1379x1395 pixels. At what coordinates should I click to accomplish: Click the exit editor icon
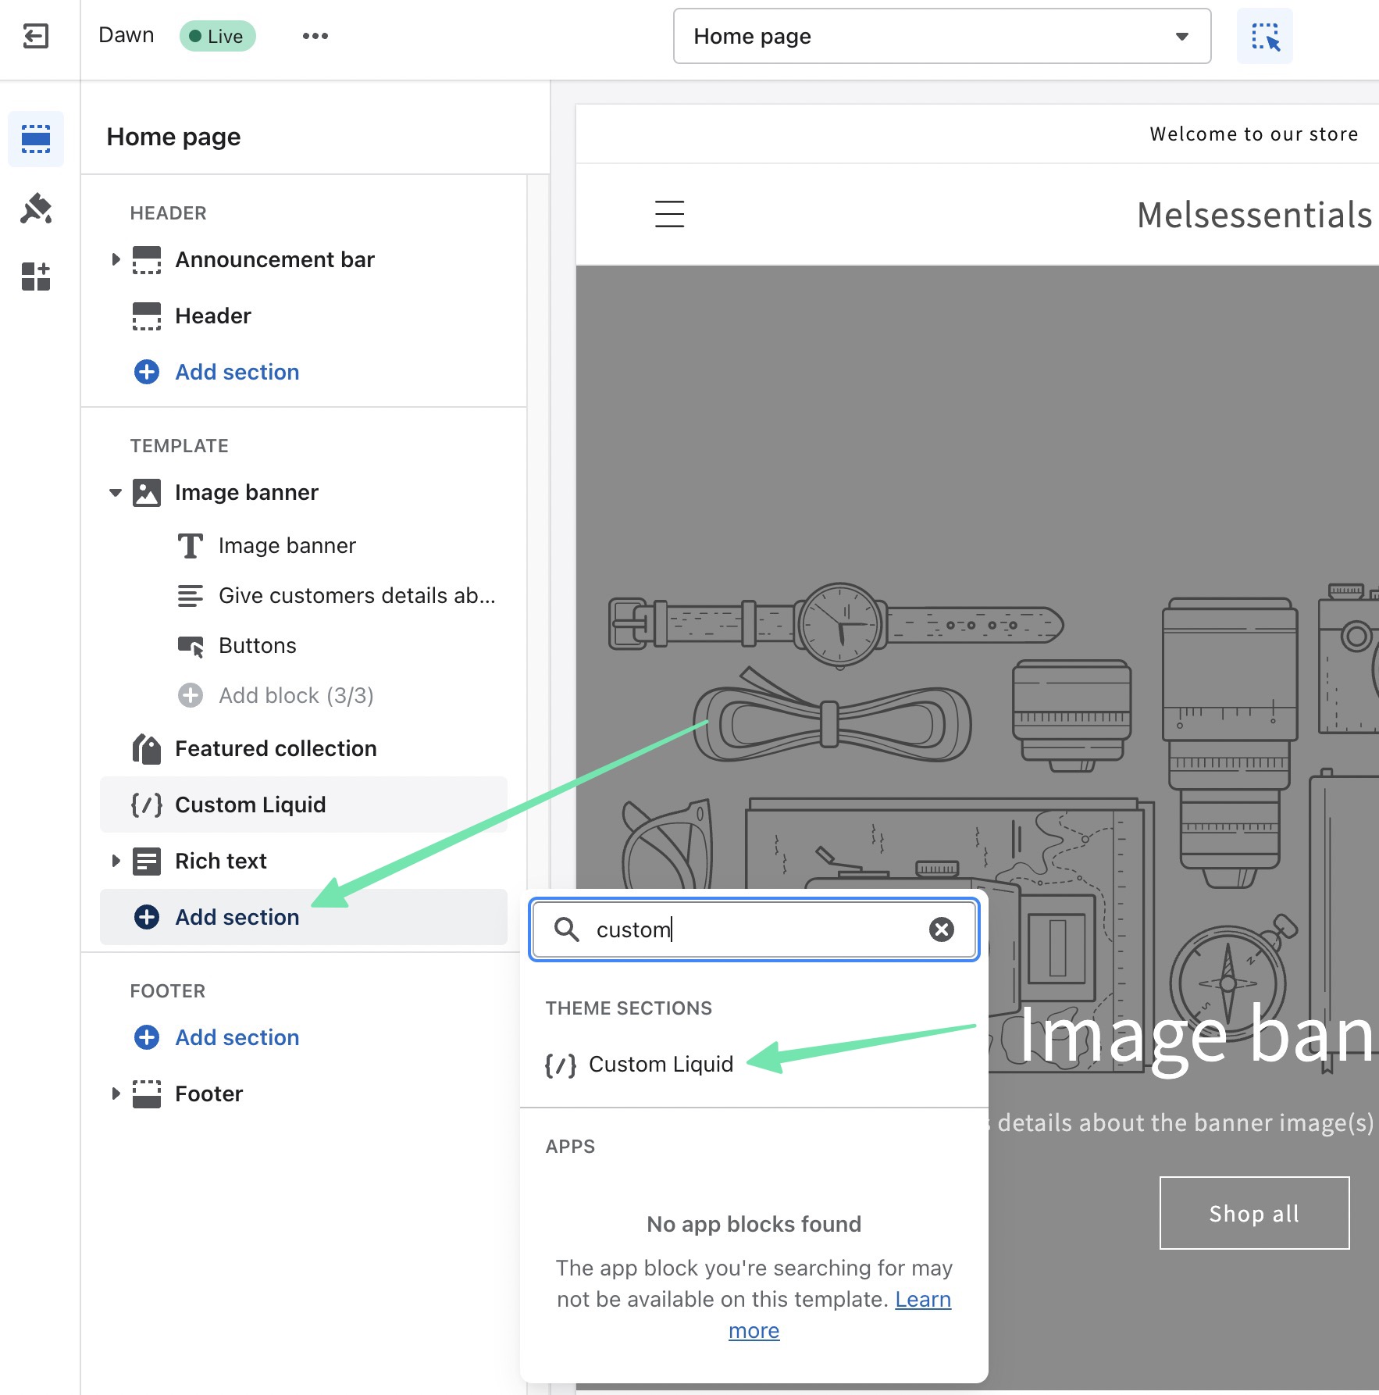tap(36, 36)
